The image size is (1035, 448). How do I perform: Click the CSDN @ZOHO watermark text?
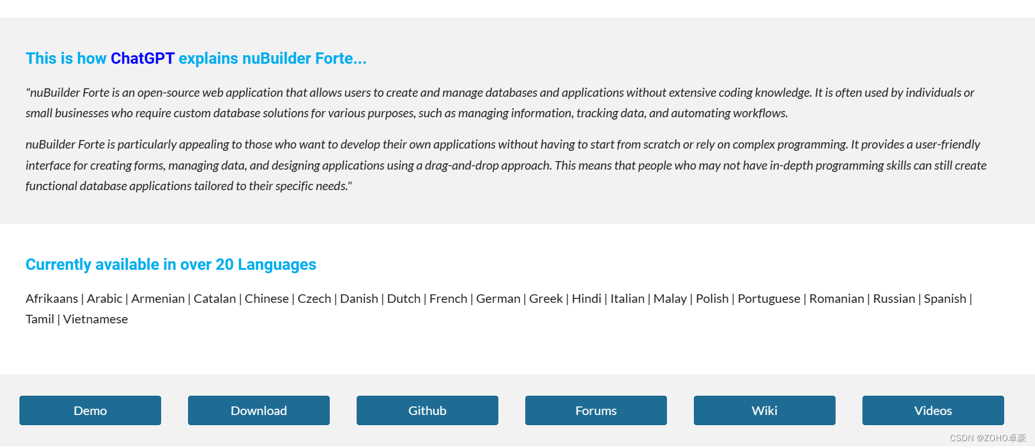988,438
